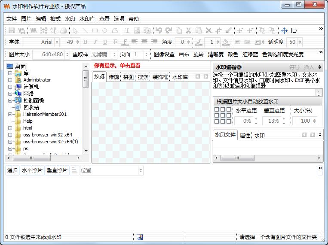Toggle the bottom-right watermark position checkbox

228,121
